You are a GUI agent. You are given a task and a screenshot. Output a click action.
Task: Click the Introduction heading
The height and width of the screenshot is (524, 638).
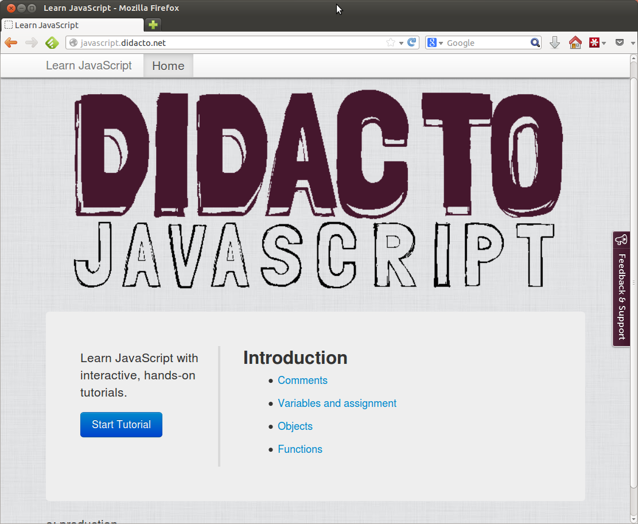(295, 358)
